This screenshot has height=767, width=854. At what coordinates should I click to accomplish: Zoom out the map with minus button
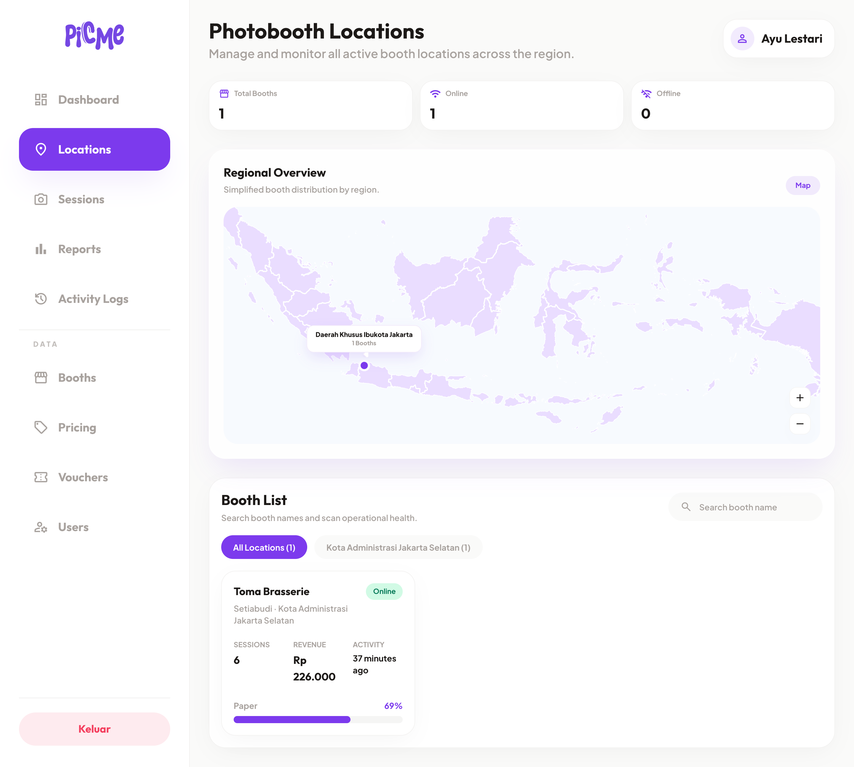800,424
